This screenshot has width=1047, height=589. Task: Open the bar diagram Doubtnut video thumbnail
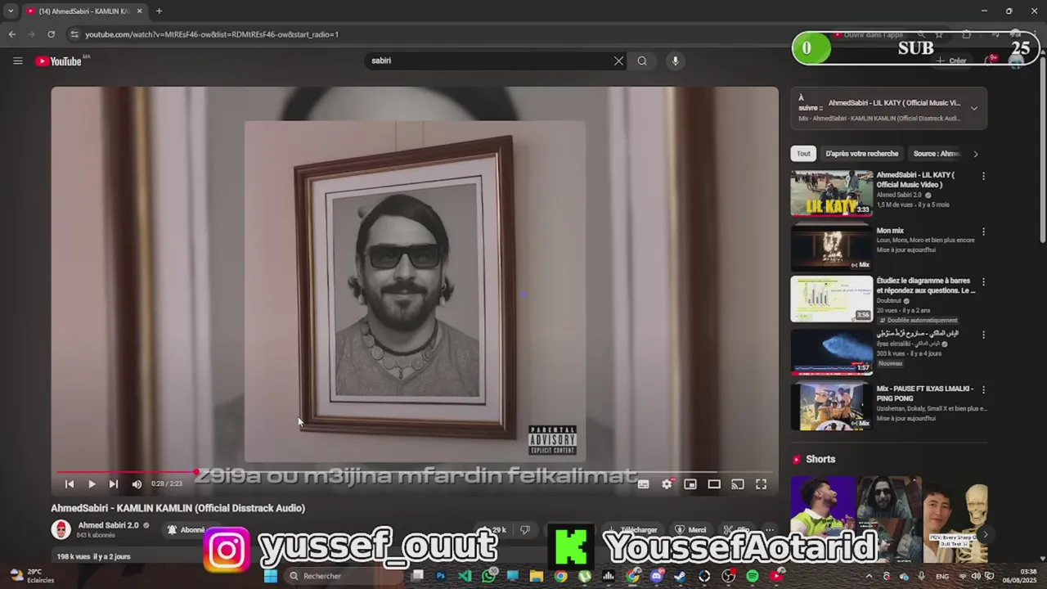831,299
